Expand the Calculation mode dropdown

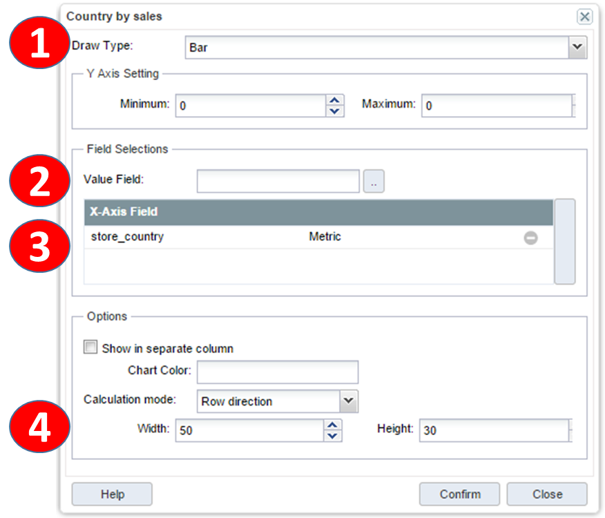pos(349,401)
